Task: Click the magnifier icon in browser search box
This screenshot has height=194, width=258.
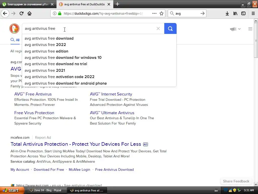Action: (172, 13)
